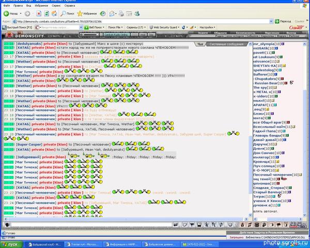Switch to the Системные сообщения tab

coord(226,44)
